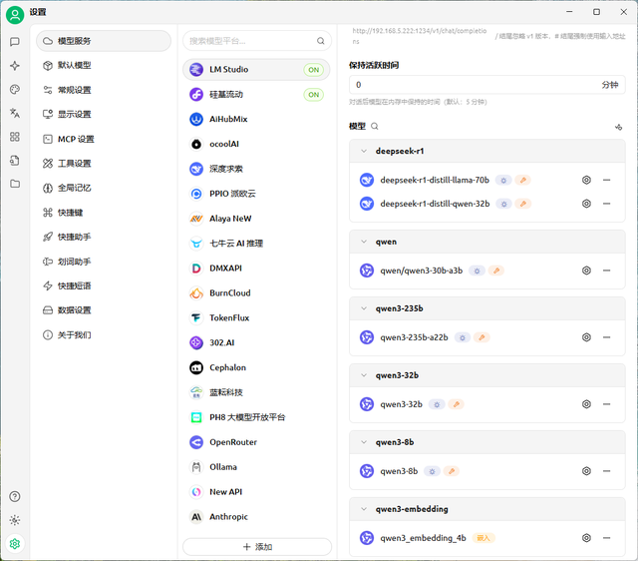Screen dimensions: 638x561
Task: Remove the qwen3-32b model
Action: coord(607,403)
